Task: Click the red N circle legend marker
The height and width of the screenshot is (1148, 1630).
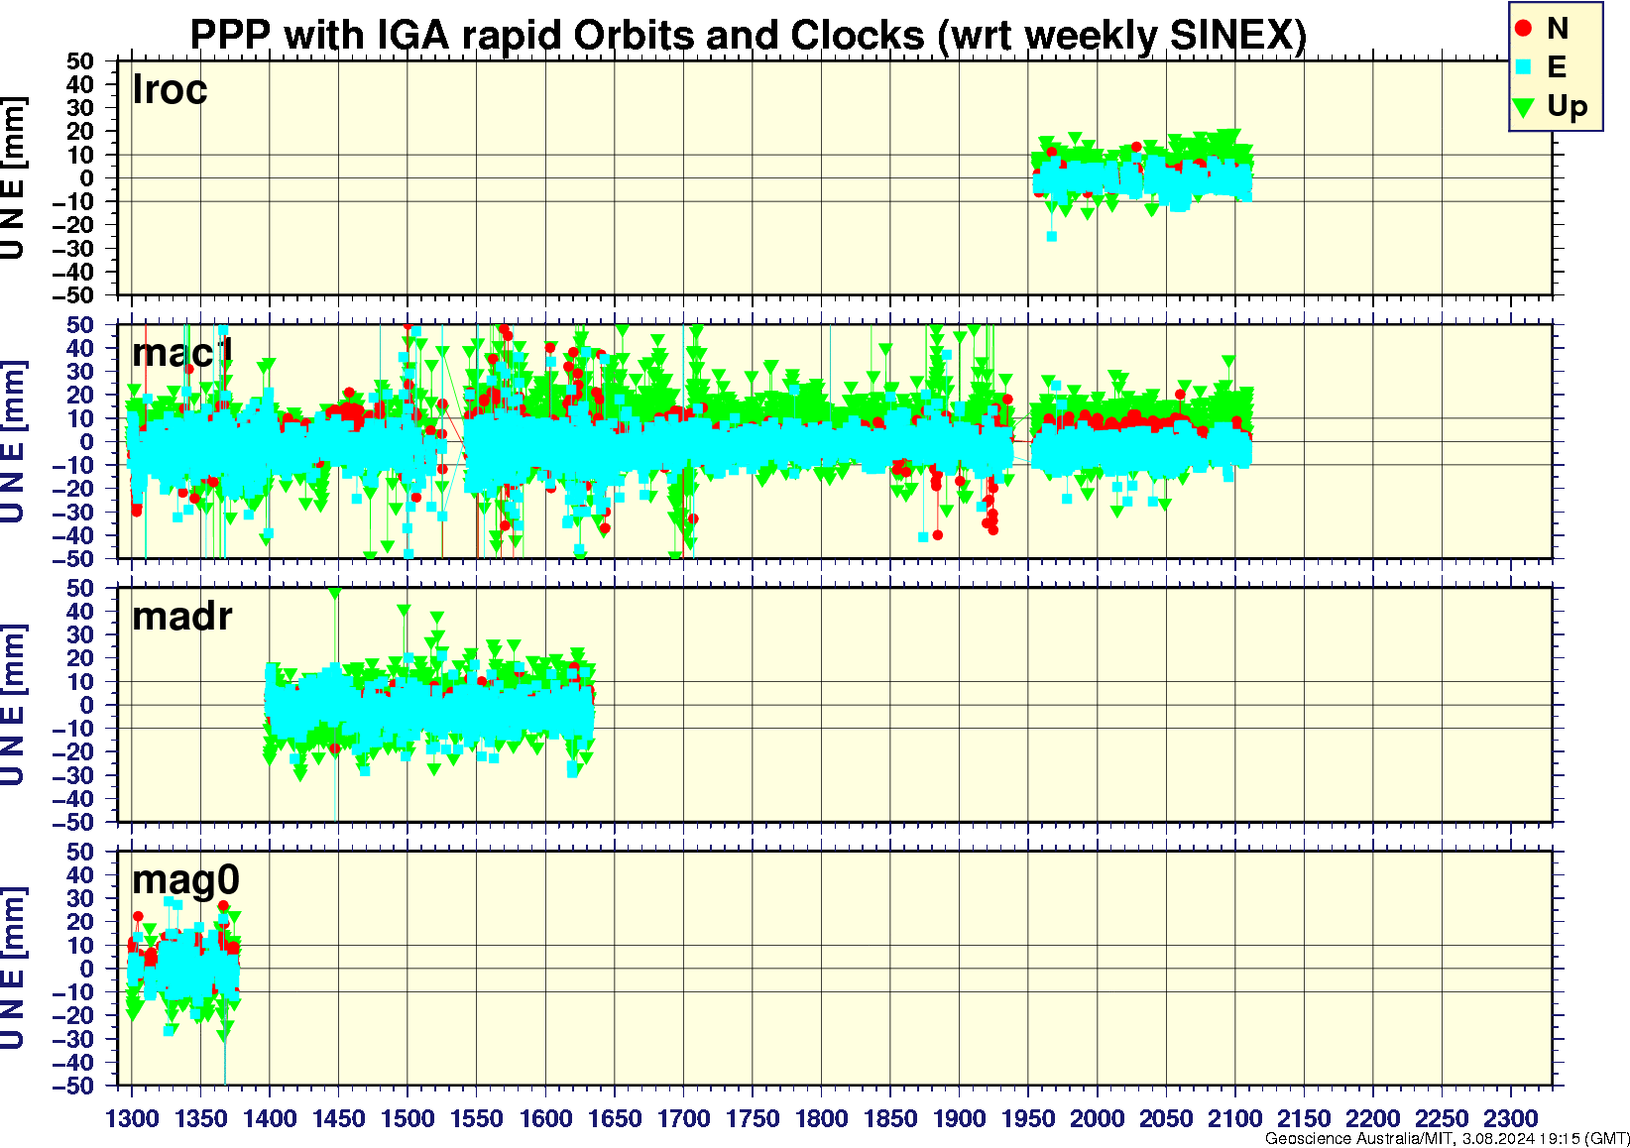Action: 1524,29
